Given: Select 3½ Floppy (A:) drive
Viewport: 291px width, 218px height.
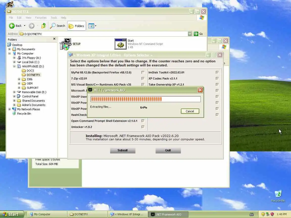Looking at the screenshot, I should tap(31, 58).
